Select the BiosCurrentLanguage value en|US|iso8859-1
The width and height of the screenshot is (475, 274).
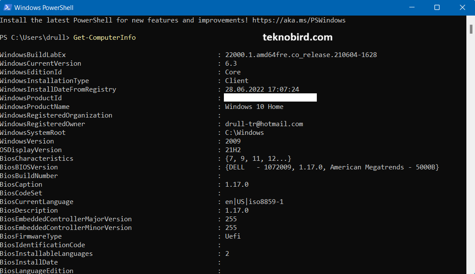point(254,201)
